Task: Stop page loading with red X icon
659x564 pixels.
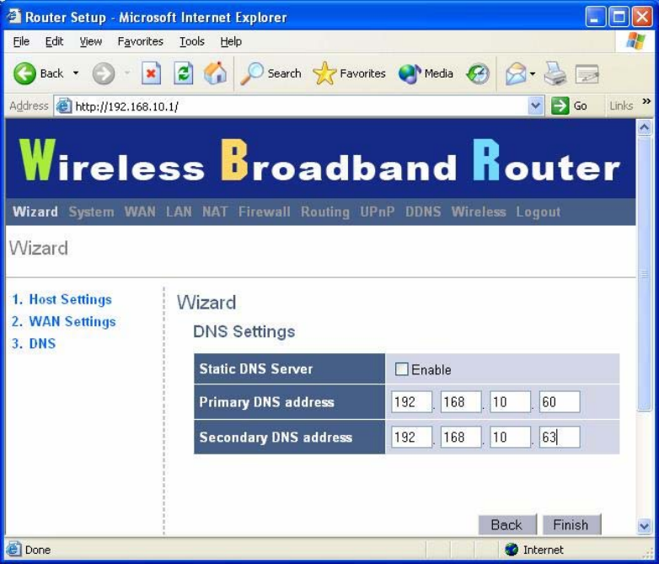Action: click(151, 73)
